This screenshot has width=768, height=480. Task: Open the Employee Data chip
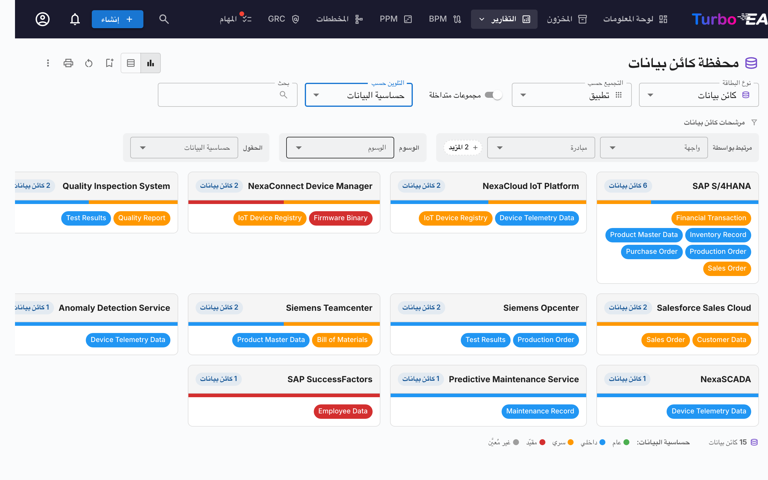pos(343,411)
